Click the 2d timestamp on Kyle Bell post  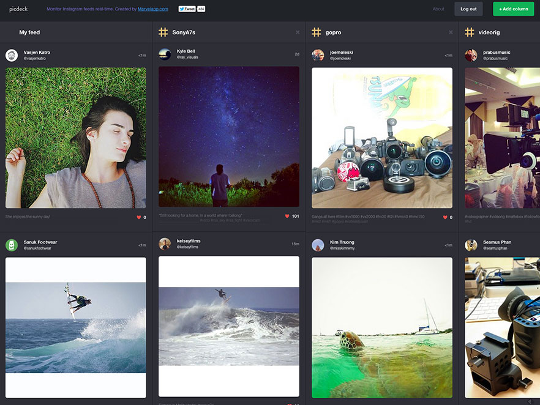pos(297,54)
